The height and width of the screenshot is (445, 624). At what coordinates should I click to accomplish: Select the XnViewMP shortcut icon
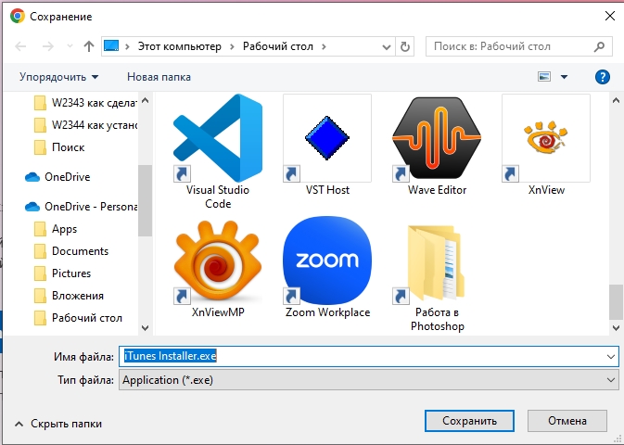pyautogui.click(x=218, y=261)
